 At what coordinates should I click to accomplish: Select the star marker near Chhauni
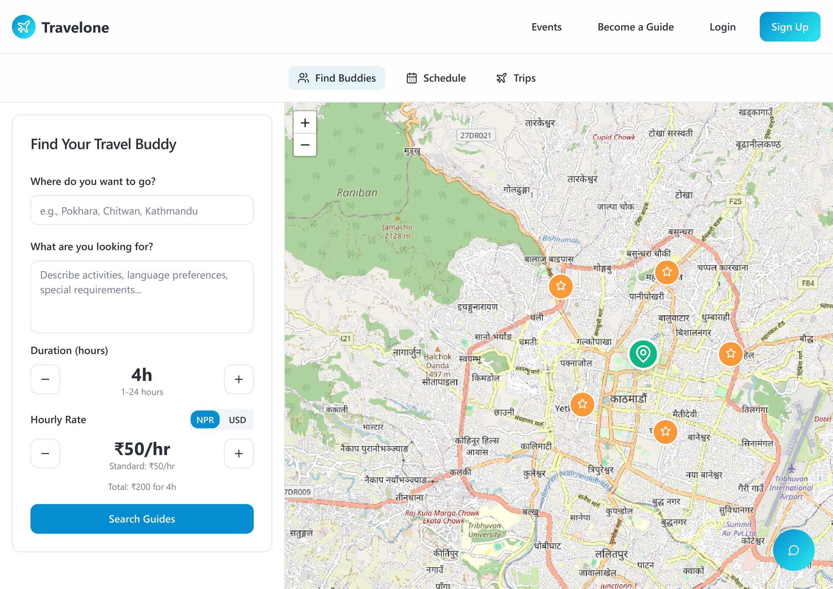582,404
